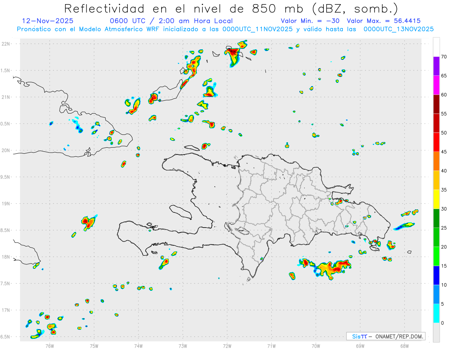Pick the dark green 25-30 dBZ colorbar segment

pos(436,218)
